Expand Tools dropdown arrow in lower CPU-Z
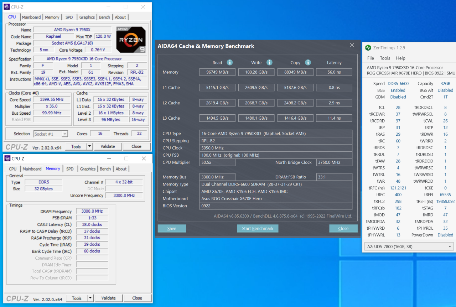Image resolution: width=456 pixels, height=307 pixels. [90, 298]
